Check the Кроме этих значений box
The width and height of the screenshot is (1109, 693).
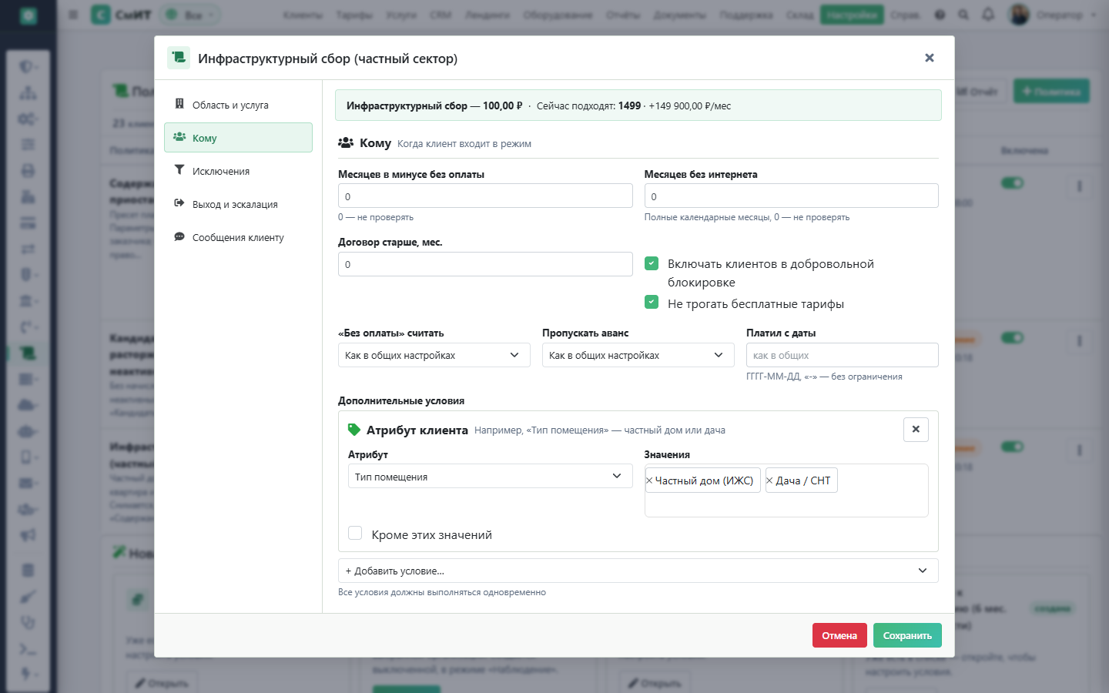pos(355,533)
